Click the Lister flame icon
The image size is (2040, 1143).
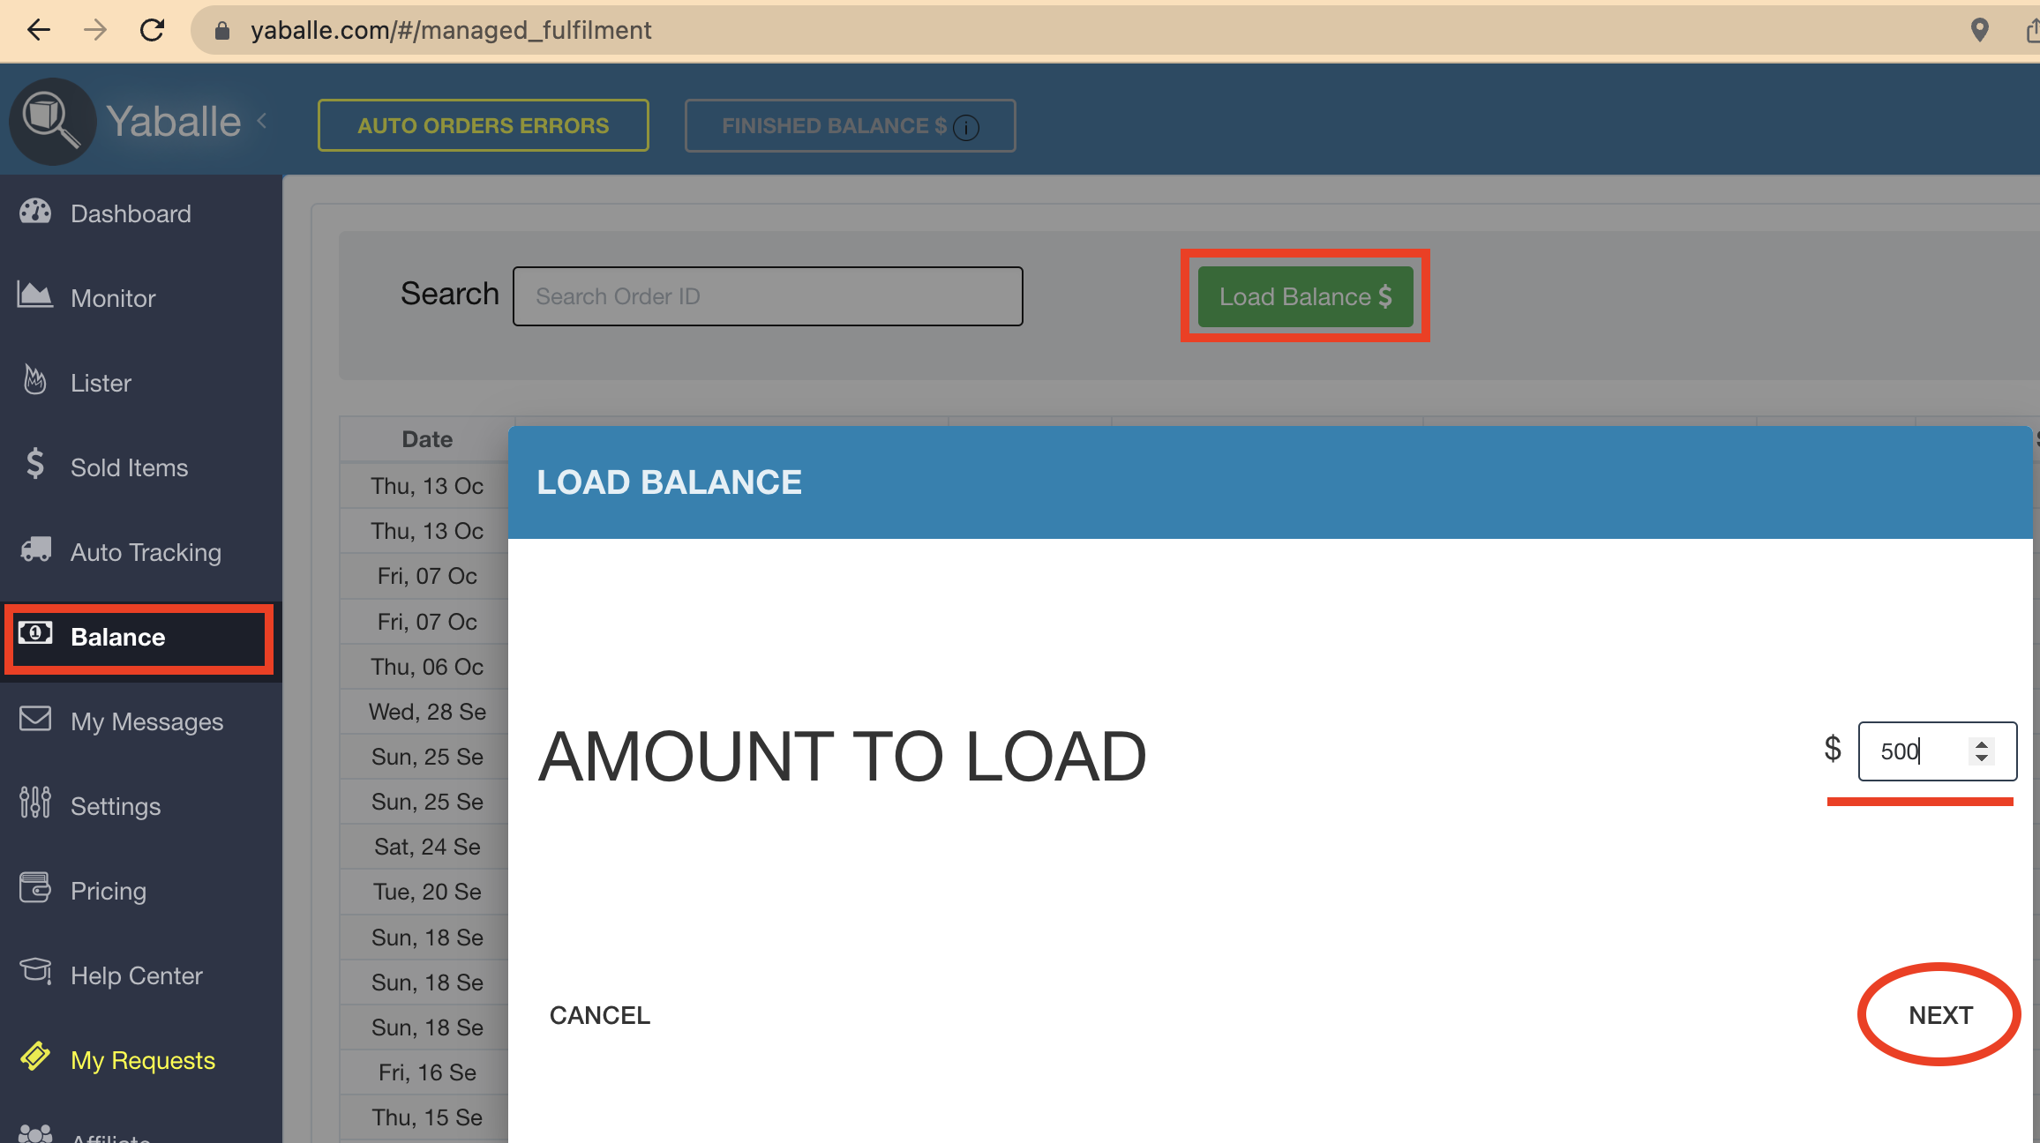35,380
